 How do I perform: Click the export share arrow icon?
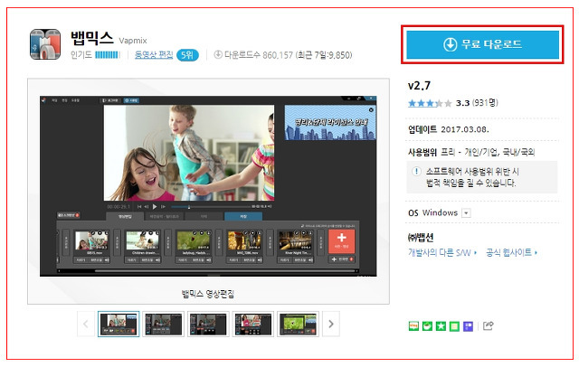(489, 325)
